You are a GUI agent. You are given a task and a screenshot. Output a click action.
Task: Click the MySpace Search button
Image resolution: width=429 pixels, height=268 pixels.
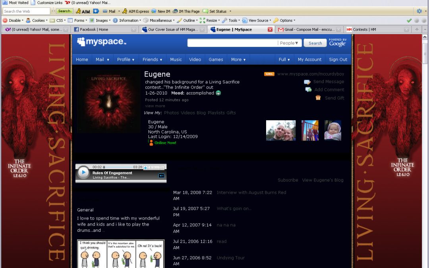pos(315,43)
